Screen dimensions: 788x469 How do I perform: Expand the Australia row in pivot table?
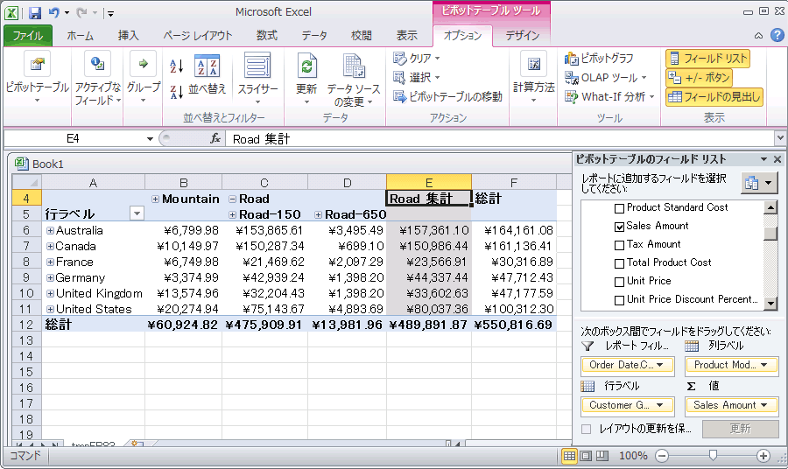pos(50,231)
